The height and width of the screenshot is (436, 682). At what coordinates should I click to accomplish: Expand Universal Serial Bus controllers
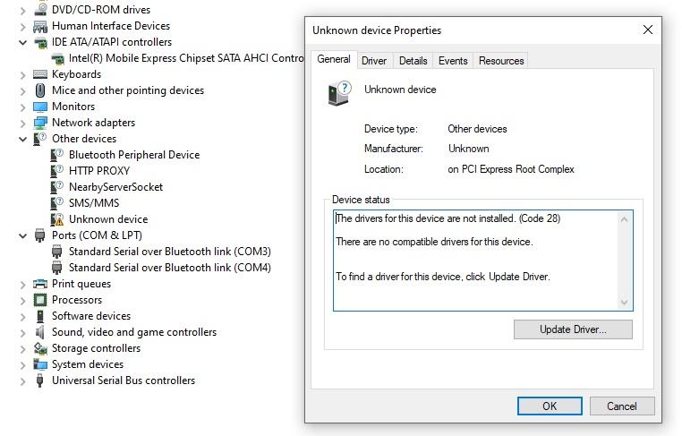22,381
